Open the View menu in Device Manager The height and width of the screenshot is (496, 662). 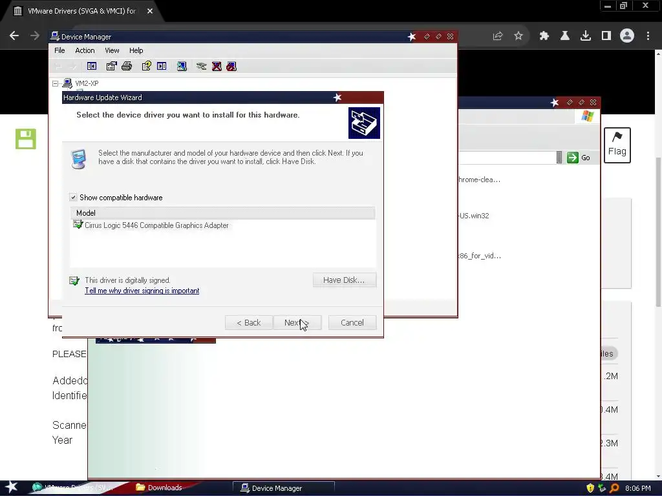112,50
